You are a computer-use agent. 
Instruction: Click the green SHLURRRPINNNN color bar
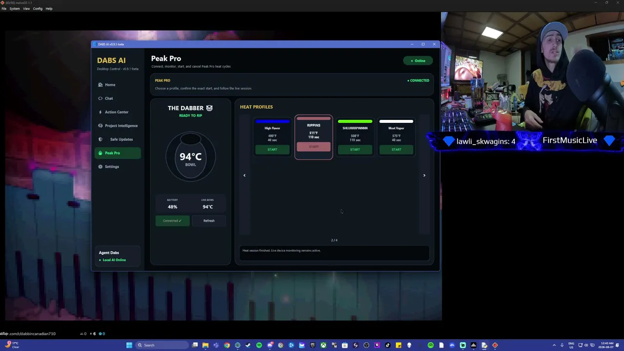(355, 121)
